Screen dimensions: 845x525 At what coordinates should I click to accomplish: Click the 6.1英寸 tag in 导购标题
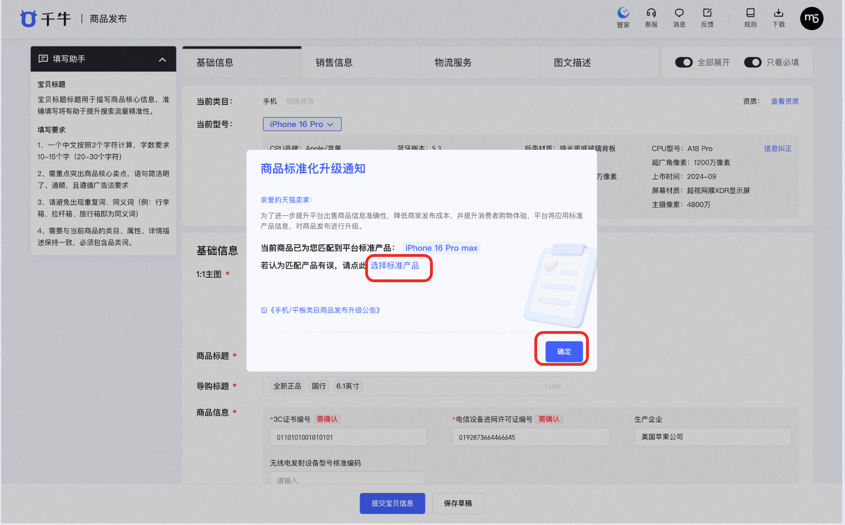click(x=348, y=386)
